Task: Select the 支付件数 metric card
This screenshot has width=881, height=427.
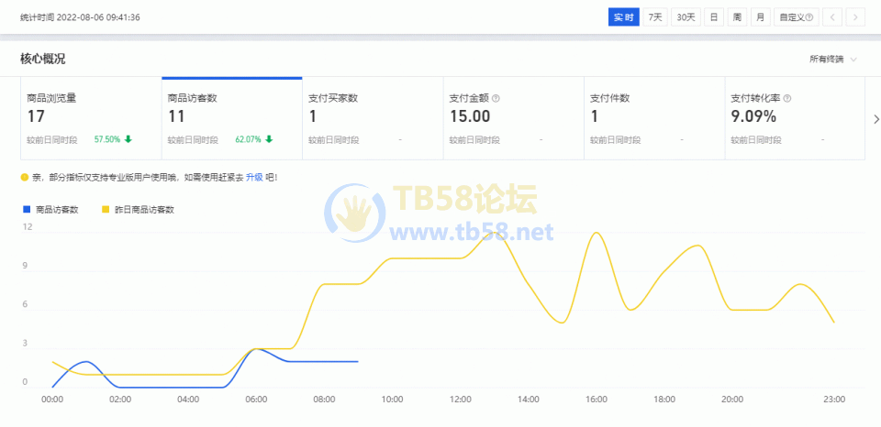Action: (x=653, y=119)
